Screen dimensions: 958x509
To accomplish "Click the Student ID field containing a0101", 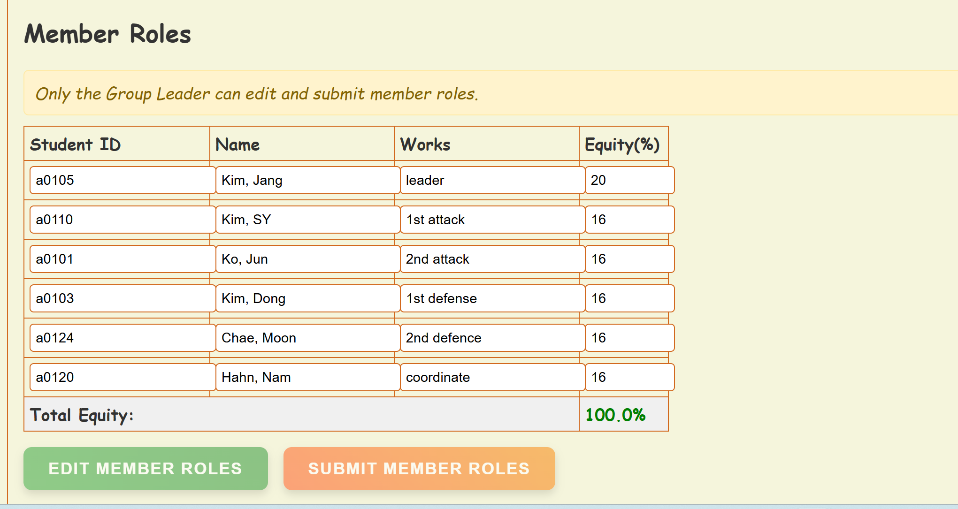I will (122, 259).
